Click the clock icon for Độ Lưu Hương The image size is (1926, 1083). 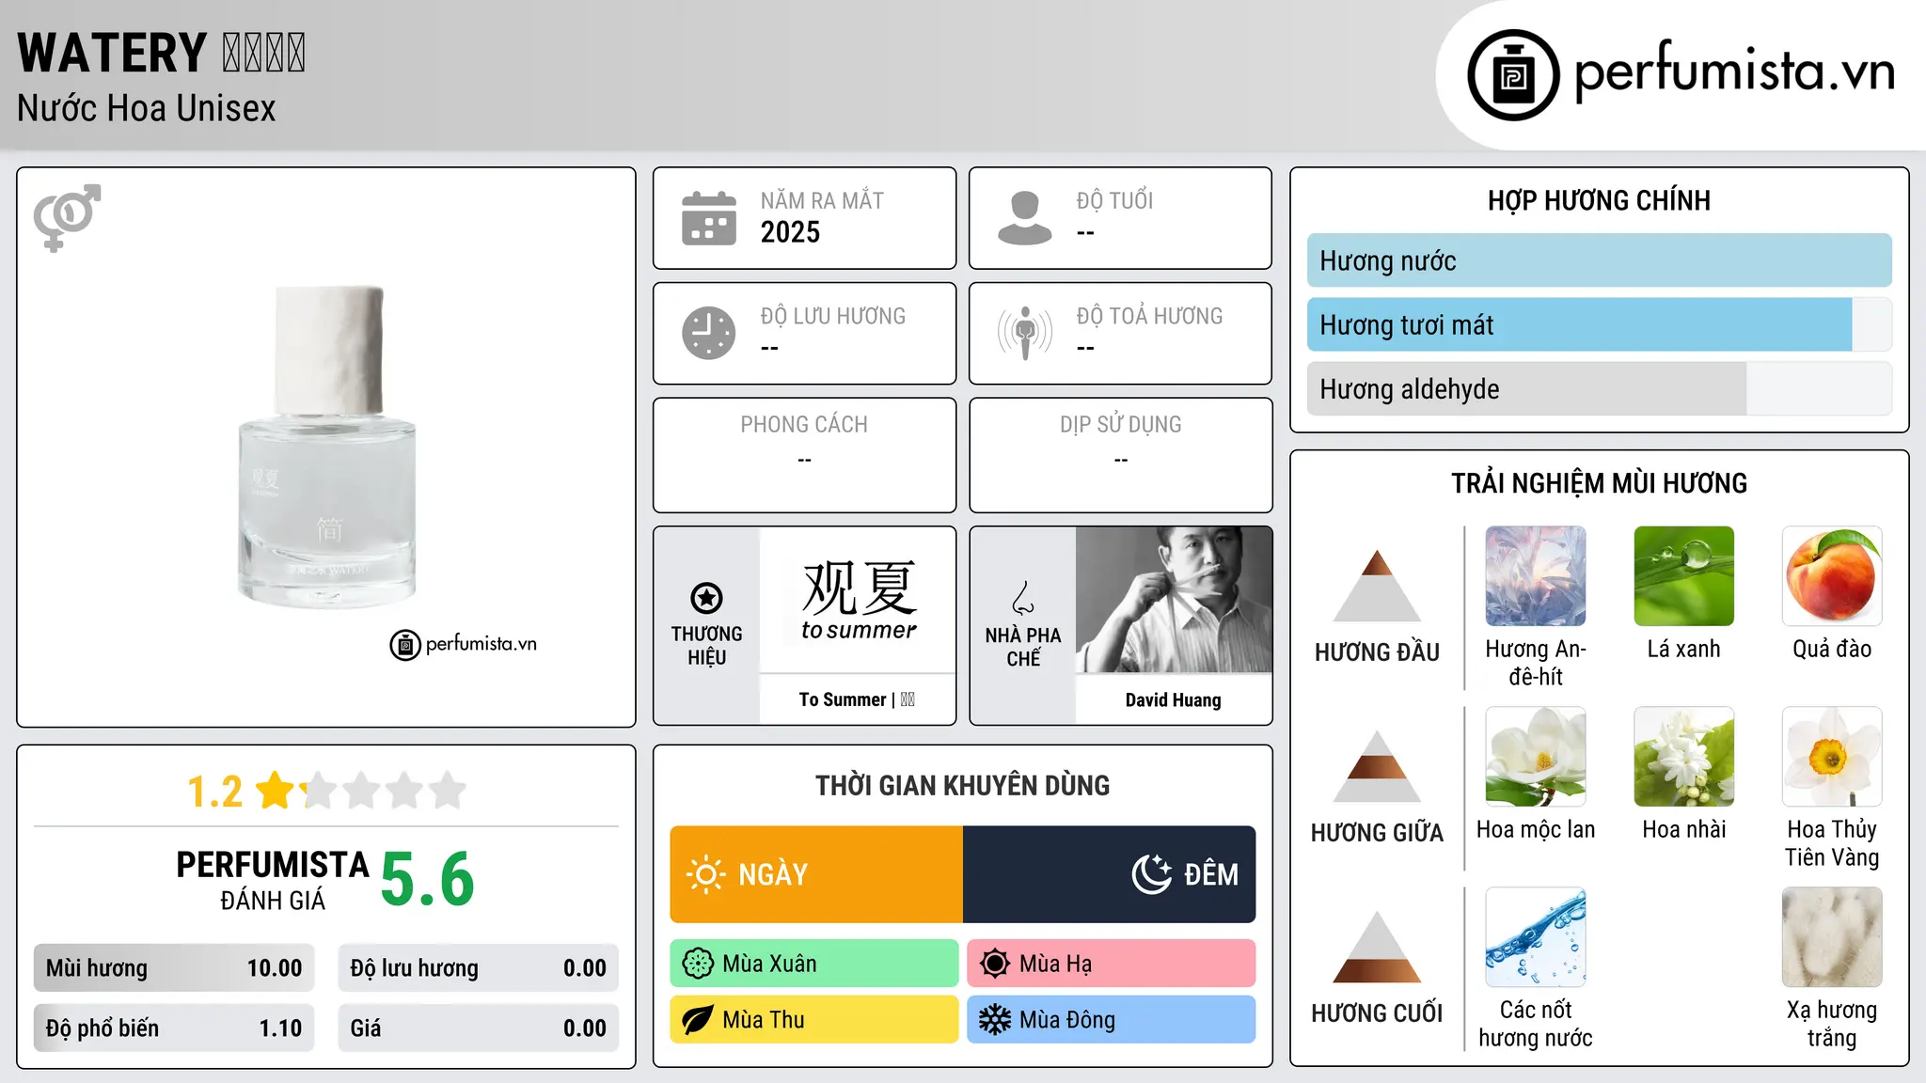click(x=709, y=333)
